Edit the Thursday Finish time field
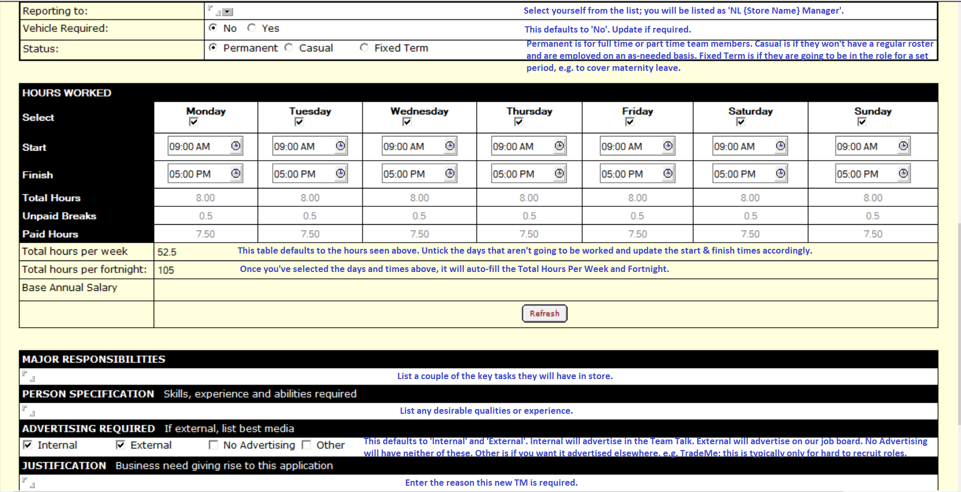Image resolution: width=961 pixels, height=492 pixels. [523, 174]
